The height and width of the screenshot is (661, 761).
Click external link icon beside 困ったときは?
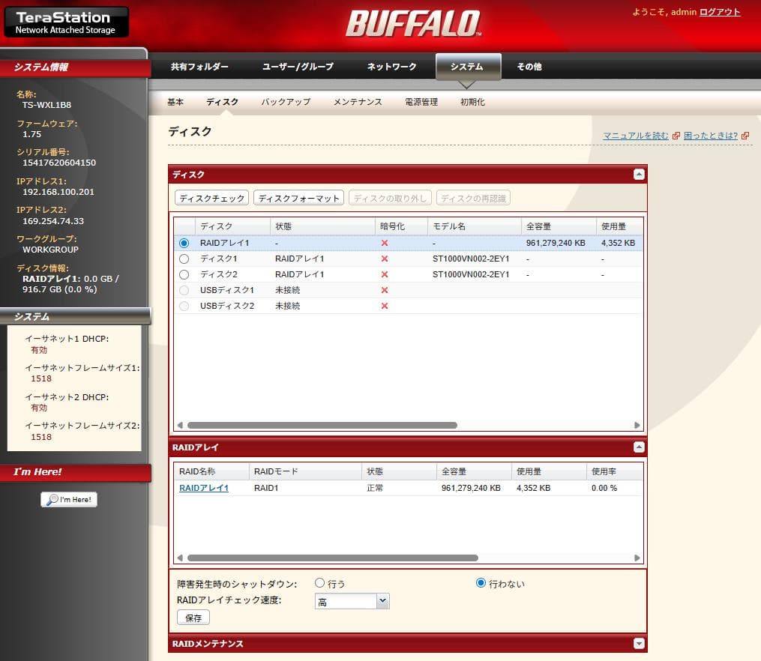[745, 136]
